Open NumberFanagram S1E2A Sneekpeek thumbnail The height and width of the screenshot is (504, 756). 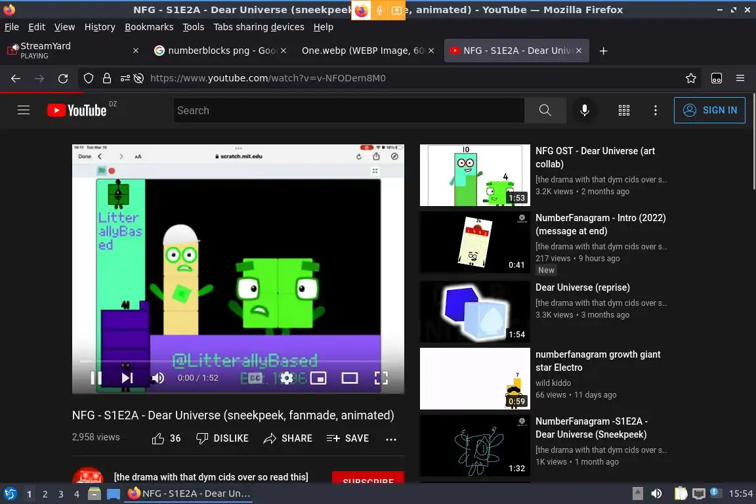point(475,446)
